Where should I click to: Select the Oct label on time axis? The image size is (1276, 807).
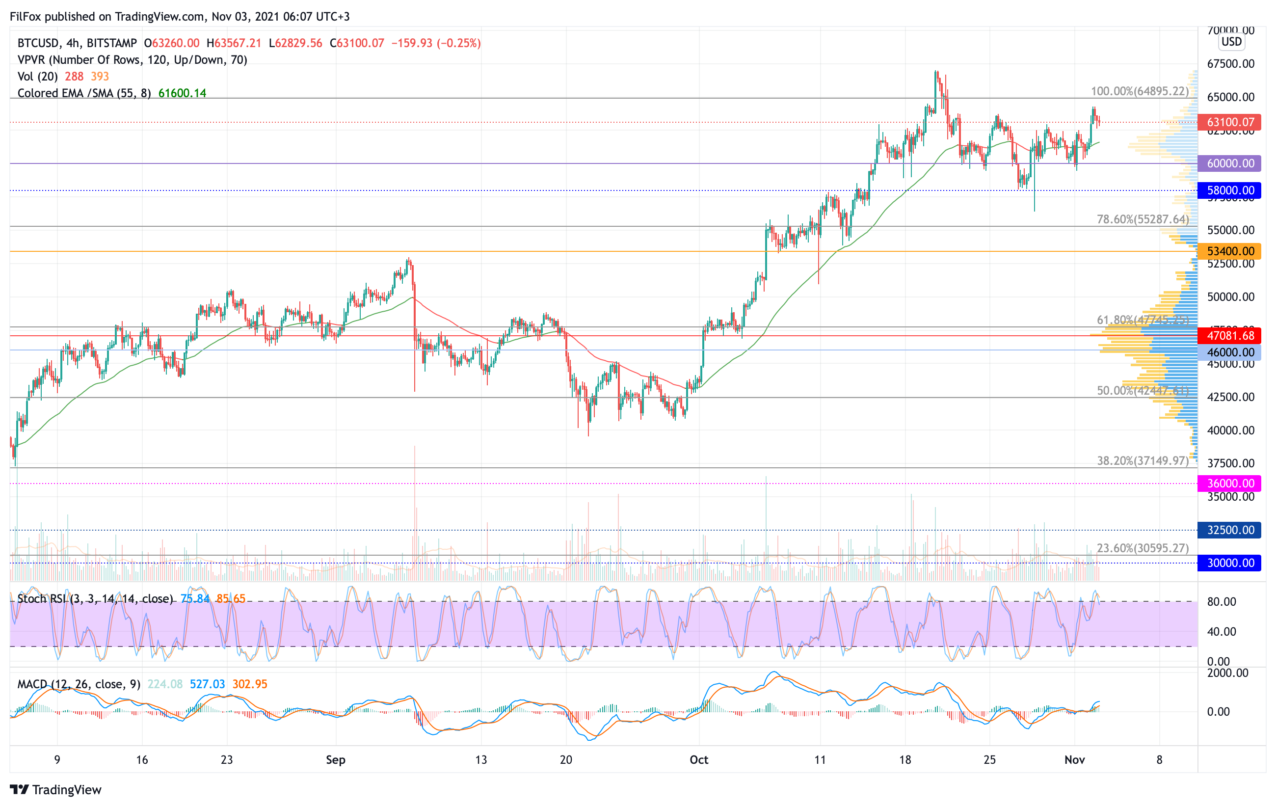point(698,760)
